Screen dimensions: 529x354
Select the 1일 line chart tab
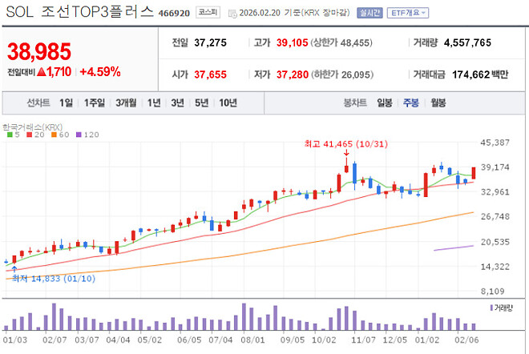[x=66, y=103]
